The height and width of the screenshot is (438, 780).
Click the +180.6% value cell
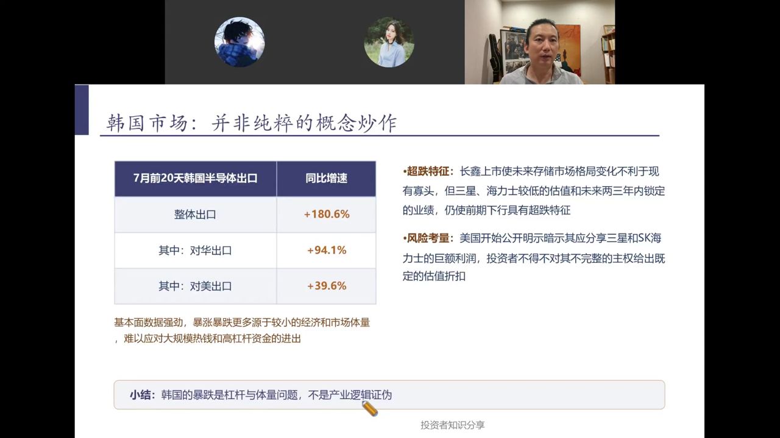click(327, 214)
